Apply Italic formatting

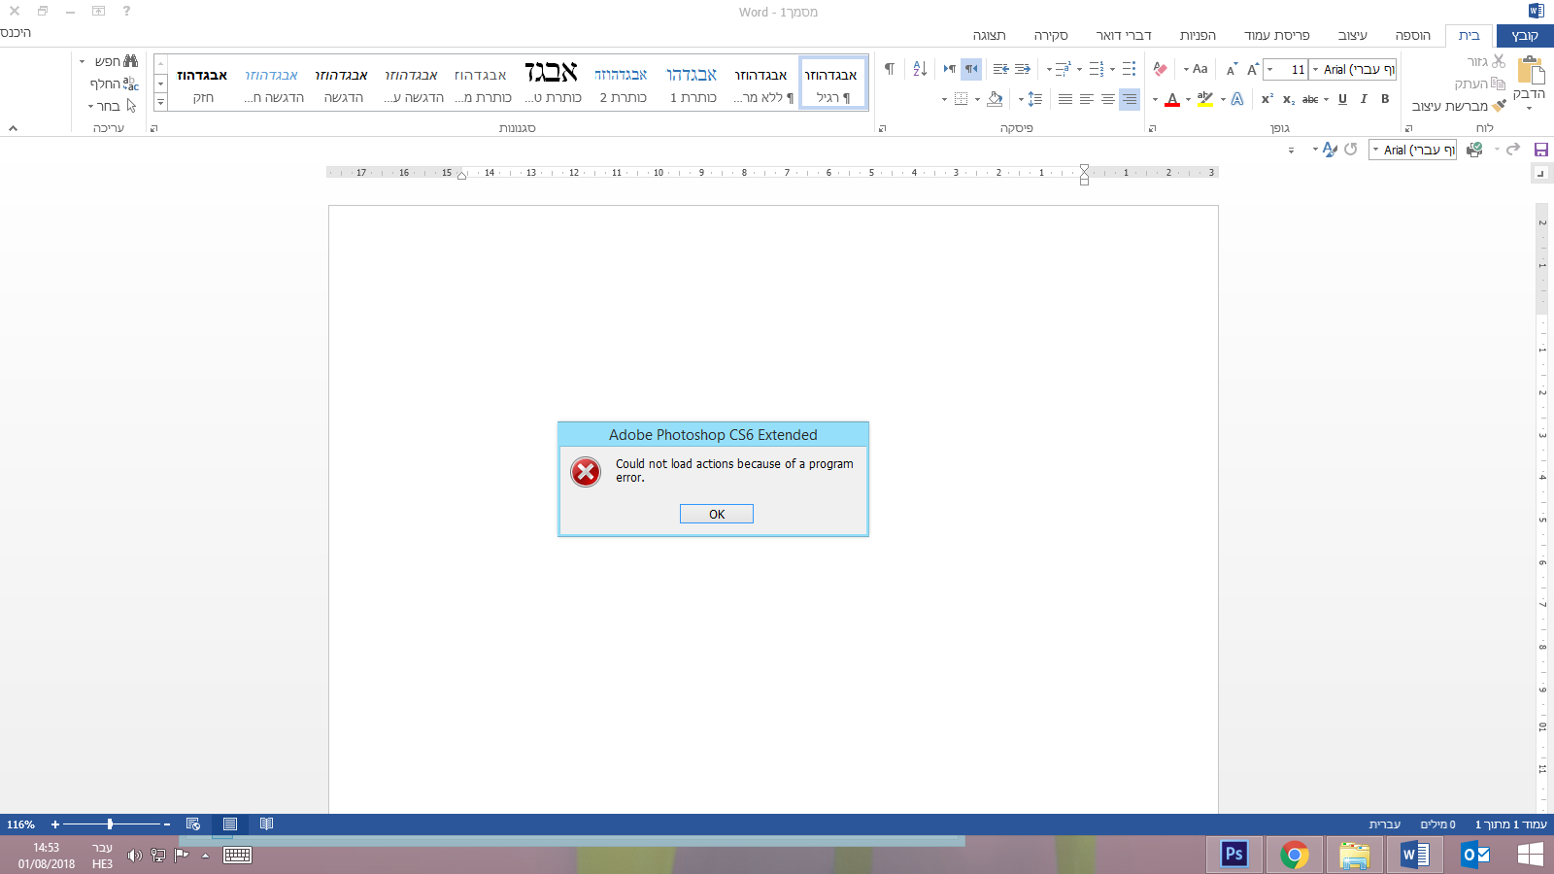point(1364,99)
